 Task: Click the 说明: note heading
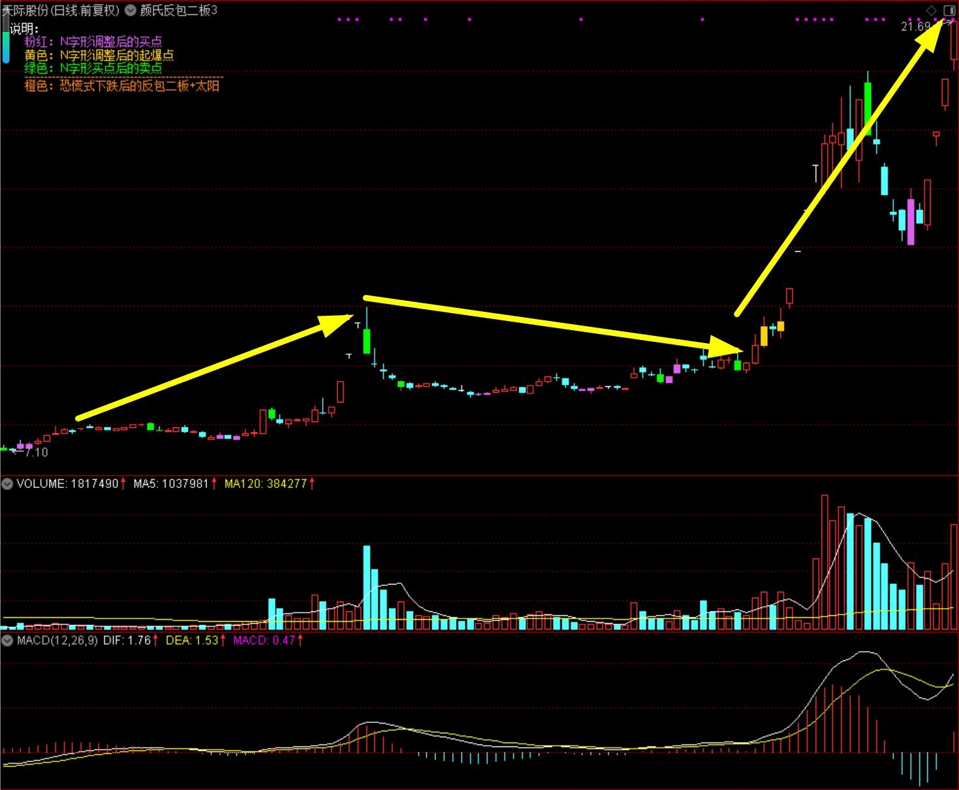(x=24, y=29)
